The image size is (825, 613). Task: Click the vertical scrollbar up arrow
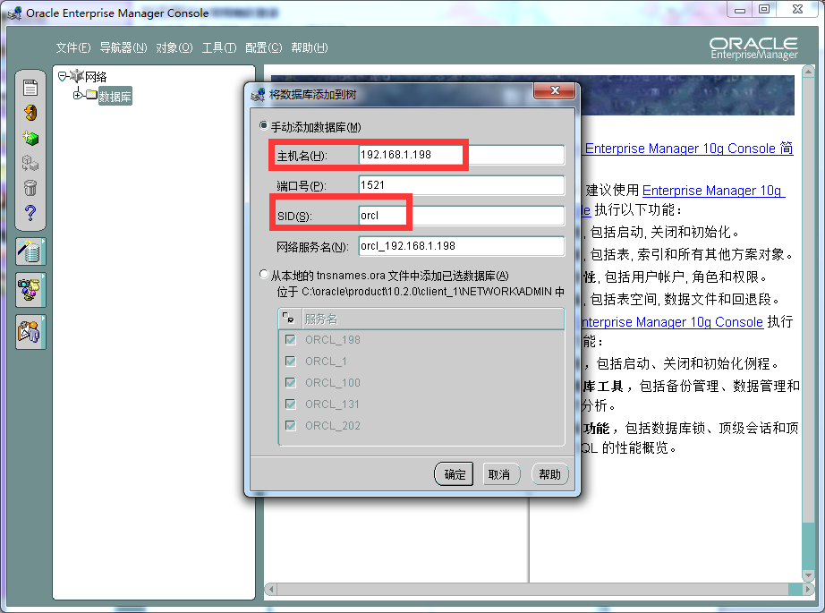808,71
